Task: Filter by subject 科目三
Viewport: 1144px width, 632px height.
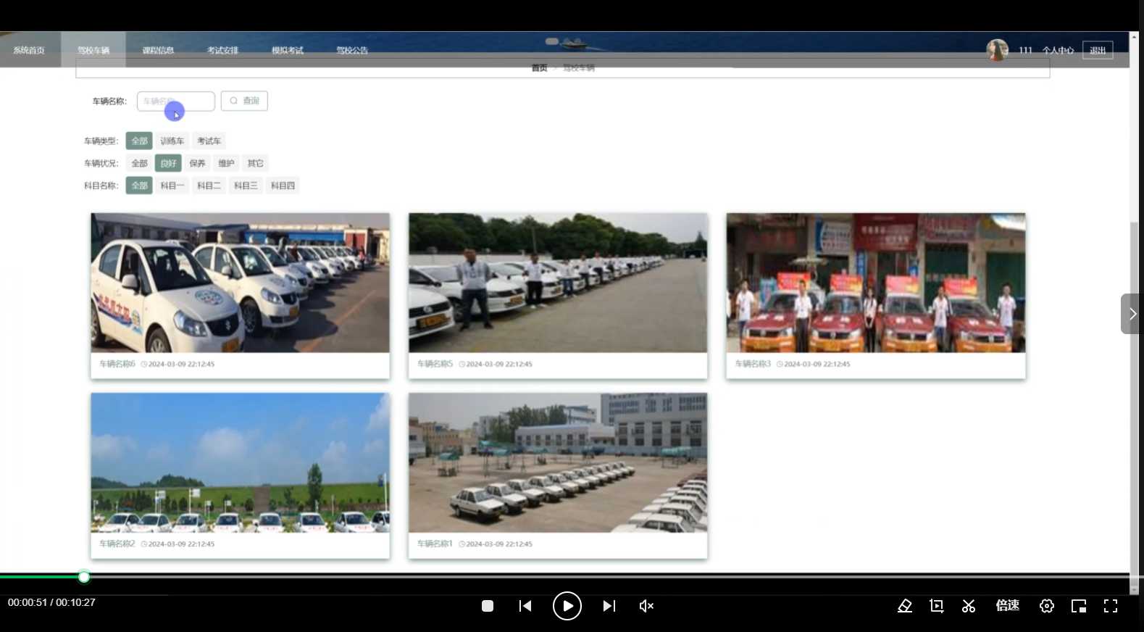Action: 246,186
